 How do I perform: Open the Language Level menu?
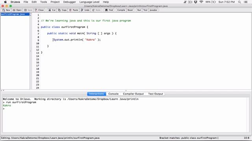pos(89,2)
